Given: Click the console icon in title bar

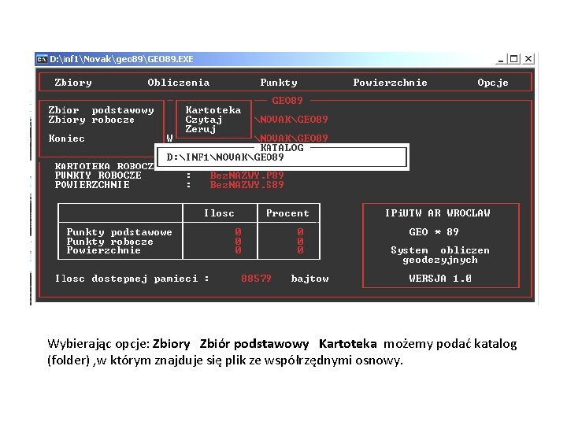Looking at the screenshot, I should [x=42, y=59].
